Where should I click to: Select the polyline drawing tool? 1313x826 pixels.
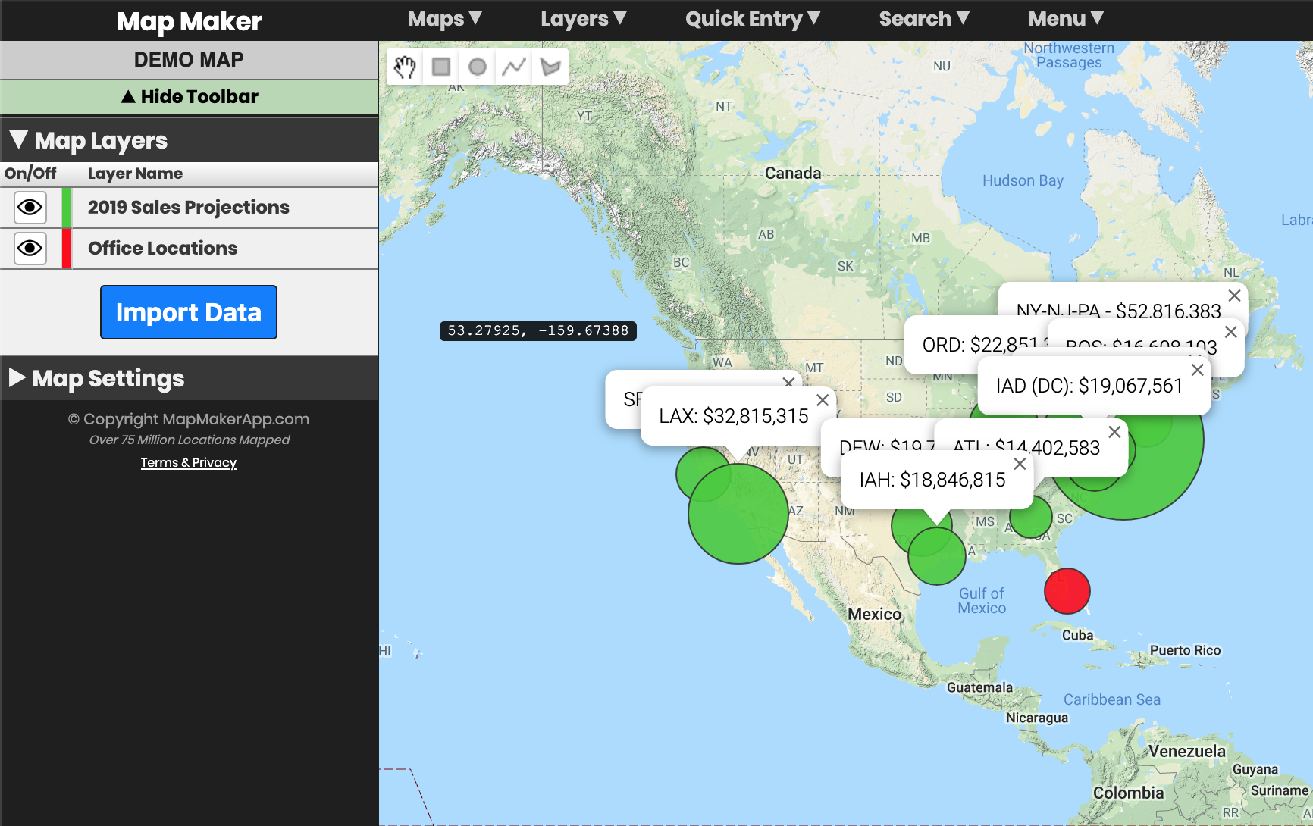pos(513,67)
